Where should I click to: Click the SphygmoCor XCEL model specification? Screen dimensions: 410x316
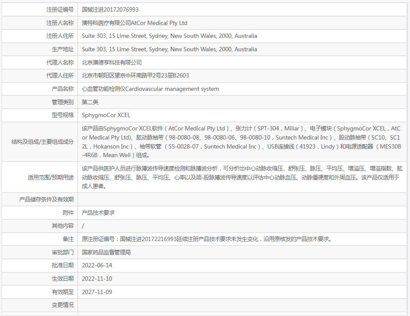pos(106,115)
